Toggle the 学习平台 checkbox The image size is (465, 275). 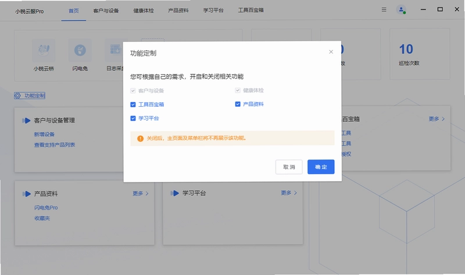(133, 118)
